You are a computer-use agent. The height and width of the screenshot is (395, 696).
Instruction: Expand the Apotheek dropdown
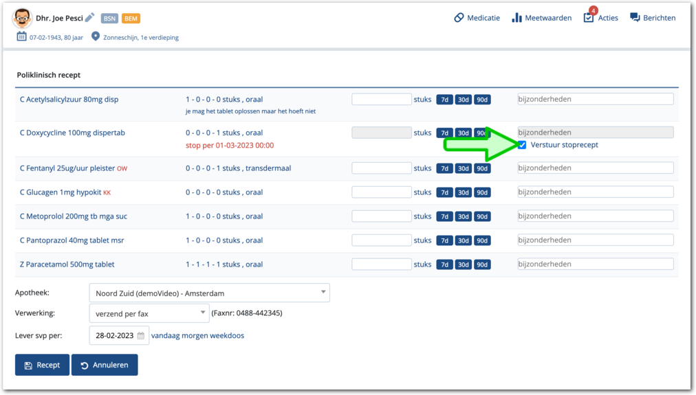[x=323, y=293]
